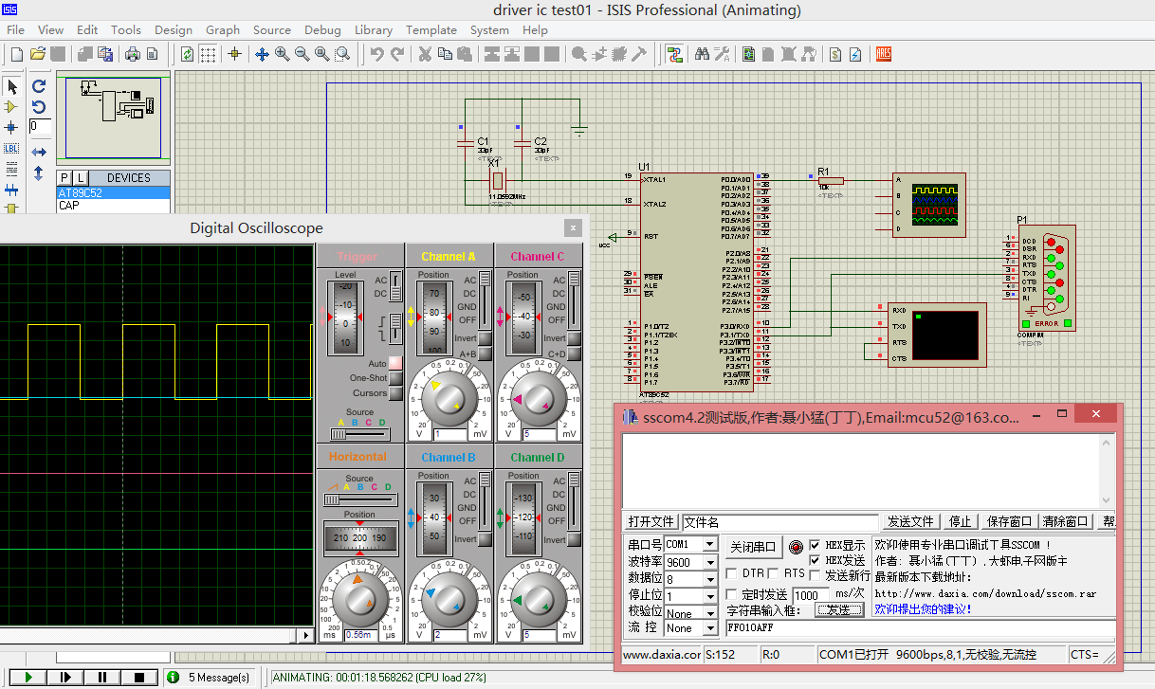The height and width of the screenshot is (689, 1155).
Task: Open the Debug menu
Action: pos(322,30)
